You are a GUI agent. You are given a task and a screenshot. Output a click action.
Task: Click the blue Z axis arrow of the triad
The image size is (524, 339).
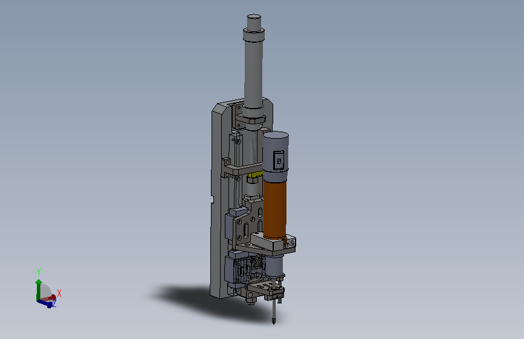[x=46, y=303]
